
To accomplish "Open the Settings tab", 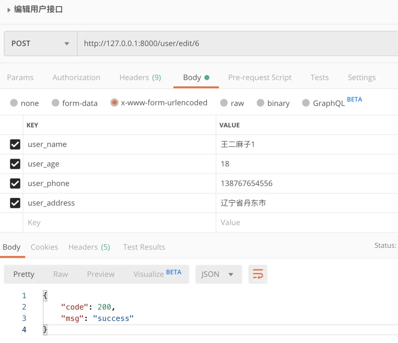I will [x=362, y=78].
